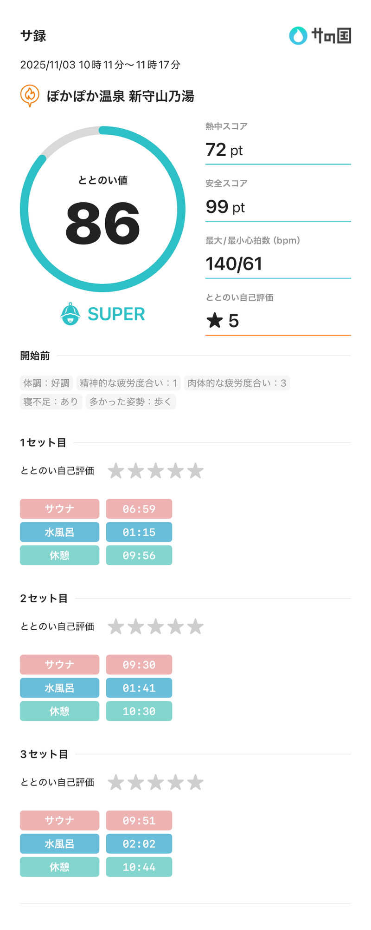The height and width of the screenshot is (930, 371).
Task: Rate set 3 with the fifth star
Action: (x=195, y=782)
